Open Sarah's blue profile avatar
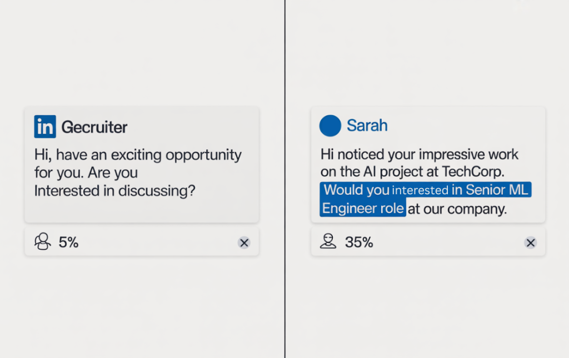Viewport: 569px width, 358px height. tap(330, 125)
